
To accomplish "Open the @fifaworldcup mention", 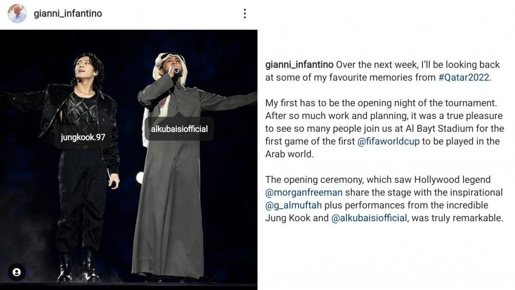I will 388,142.
